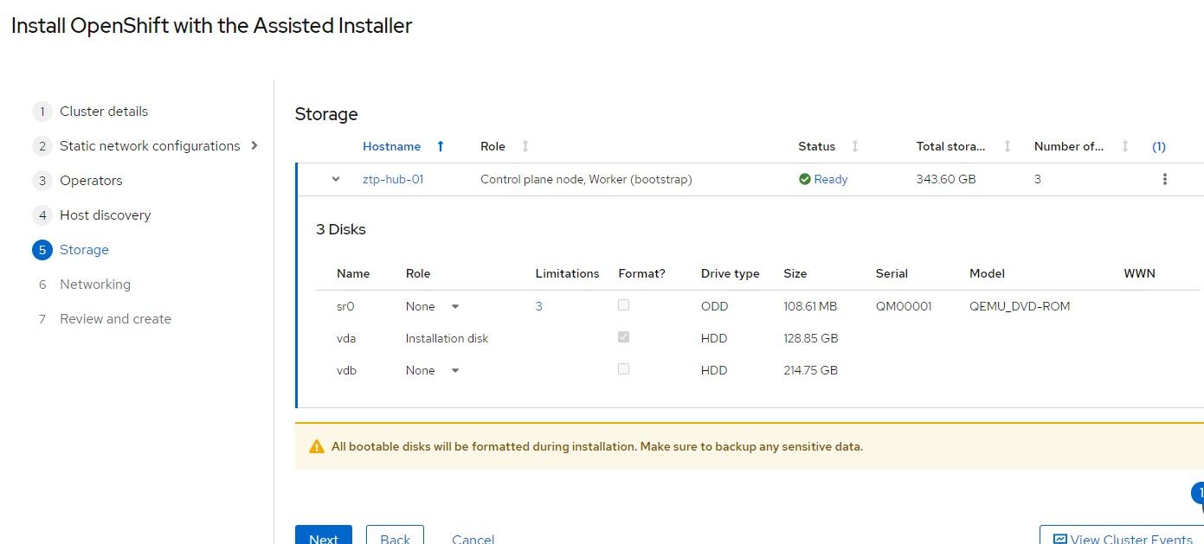Open ztp-hub-01 hostname link
This screenshot has width=1204, height=544.
tap(393, 180)
